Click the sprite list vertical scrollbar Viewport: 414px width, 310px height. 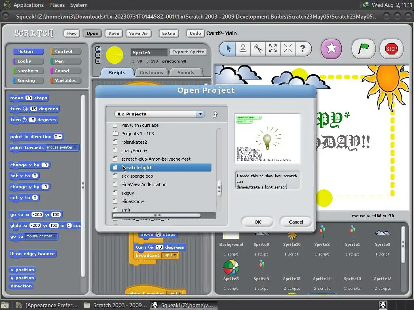403,245
